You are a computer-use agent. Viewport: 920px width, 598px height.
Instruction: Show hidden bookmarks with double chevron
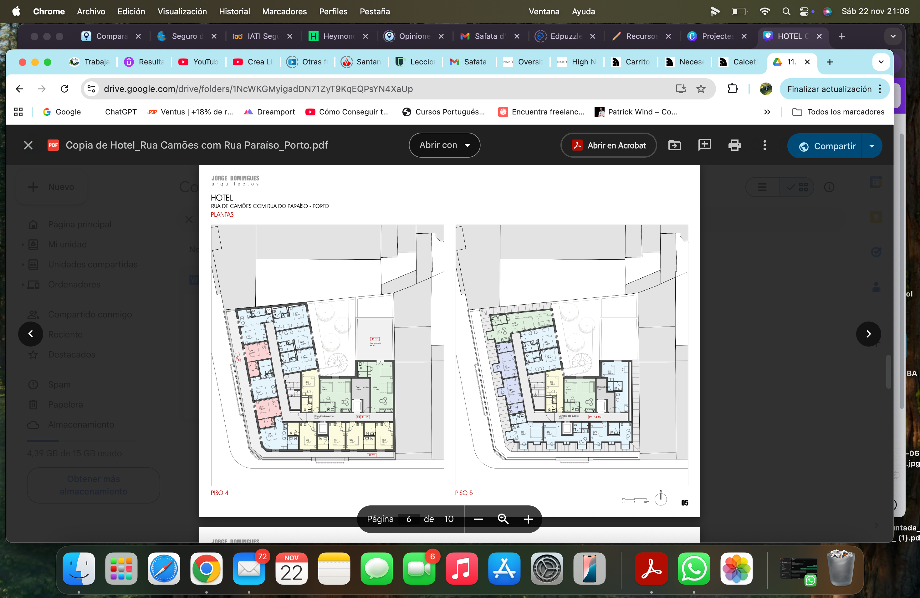pyautogui.click(x=767, y=112)
